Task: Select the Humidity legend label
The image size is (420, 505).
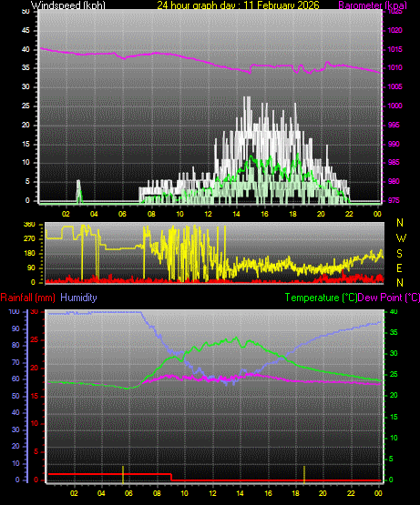Action: click(x=78, y=298)
